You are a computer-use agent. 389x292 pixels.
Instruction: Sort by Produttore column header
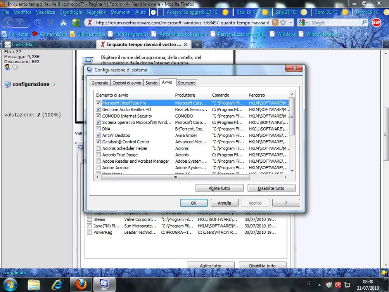coord(191,95)
